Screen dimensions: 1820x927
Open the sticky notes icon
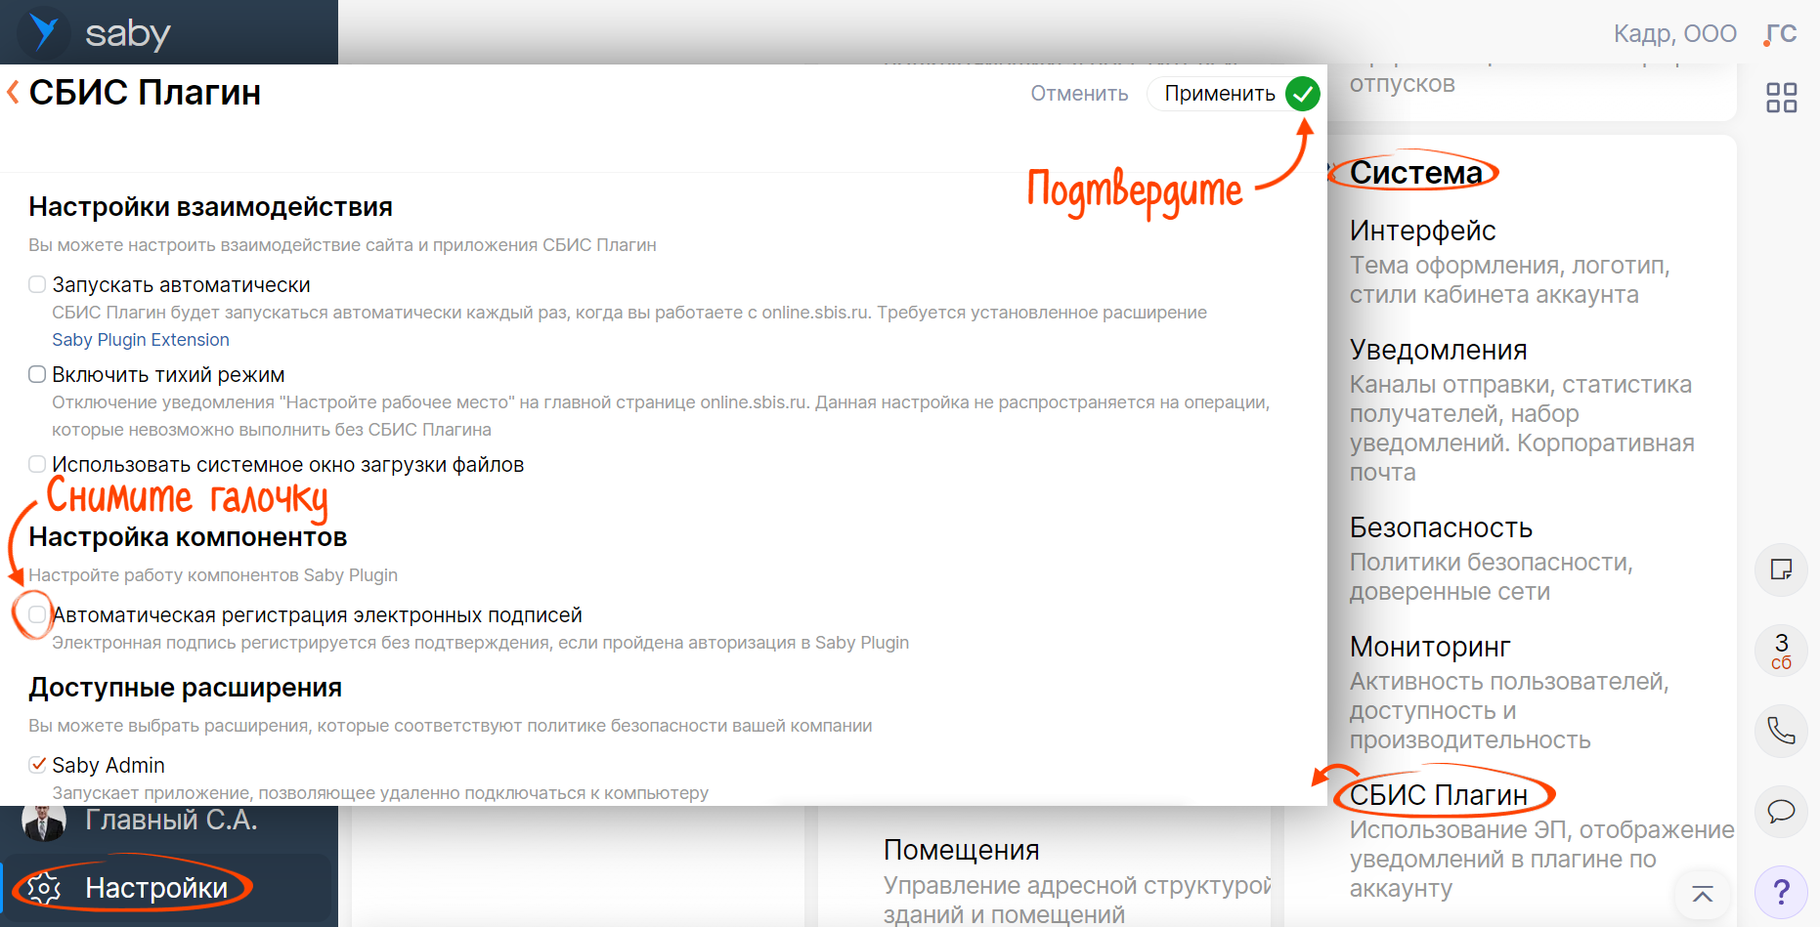(1781, 569)
